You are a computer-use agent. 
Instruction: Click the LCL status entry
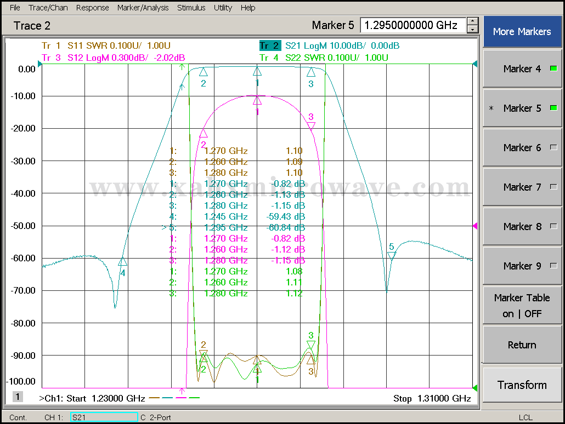point(526,417)
